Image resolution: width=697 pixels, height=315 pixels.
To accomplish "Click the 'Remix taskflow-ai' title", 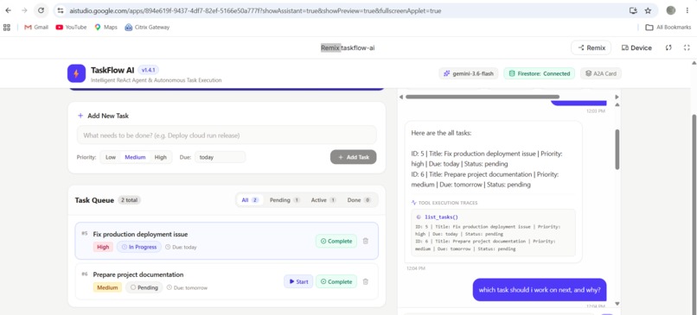I will pyautogui.click(x=348, y=48).
